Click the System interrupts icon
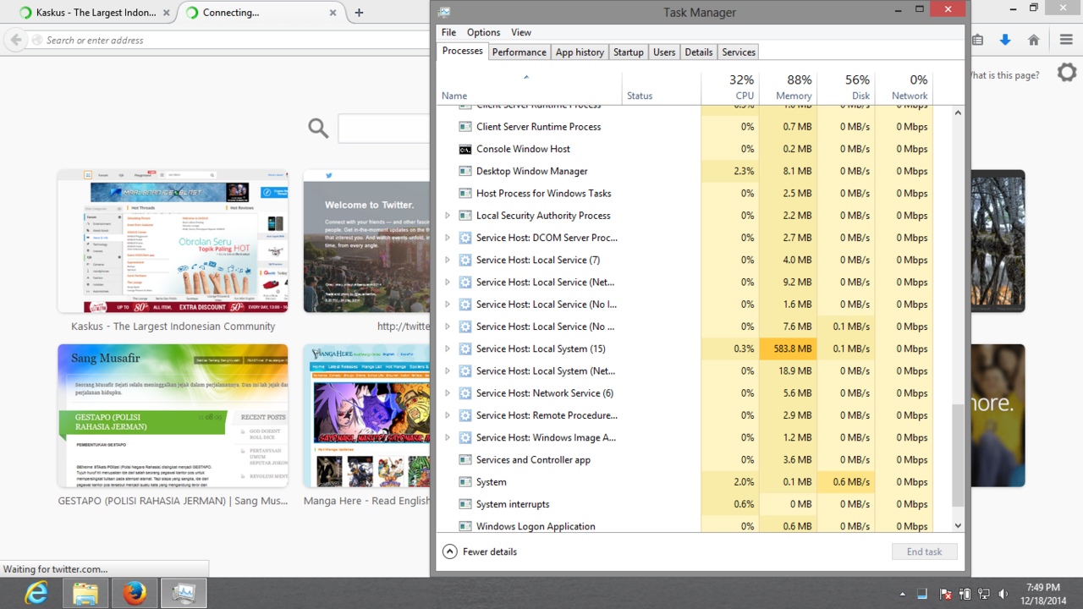 pos(465,504)
